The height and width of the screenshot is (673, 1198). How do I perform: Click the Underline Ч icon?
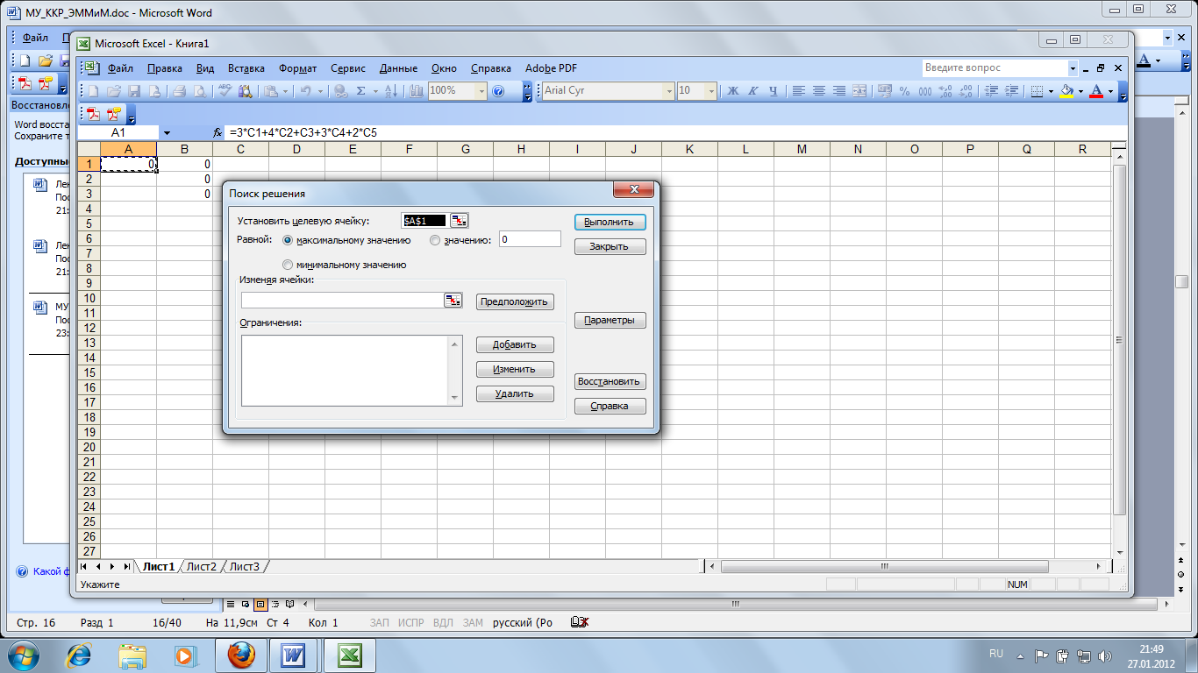click(x=773, y=90)
